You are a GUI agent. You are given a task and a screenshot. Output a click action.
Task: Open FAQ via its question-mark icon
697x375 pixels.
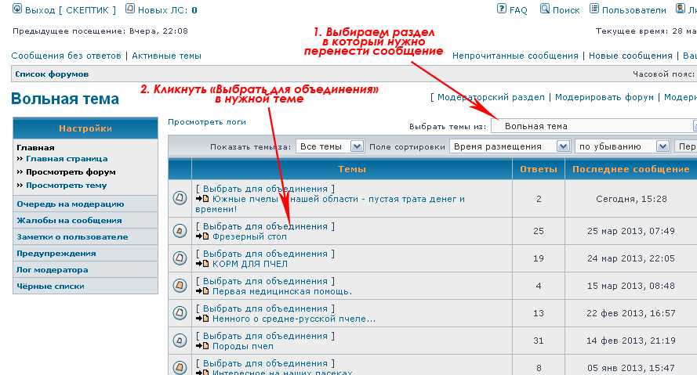(x=502, y=9)
